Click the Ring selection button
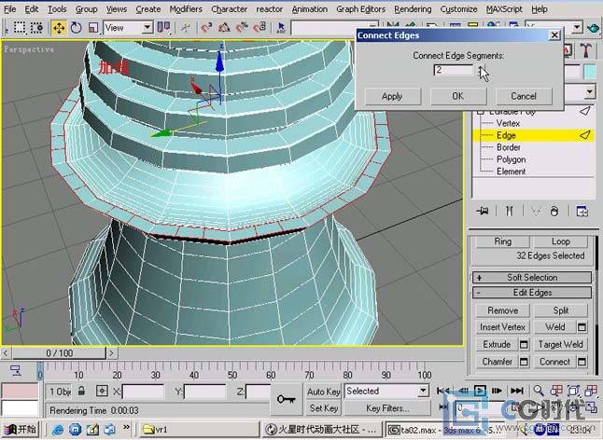Screen dimensions: 603x440 [502, 241]
